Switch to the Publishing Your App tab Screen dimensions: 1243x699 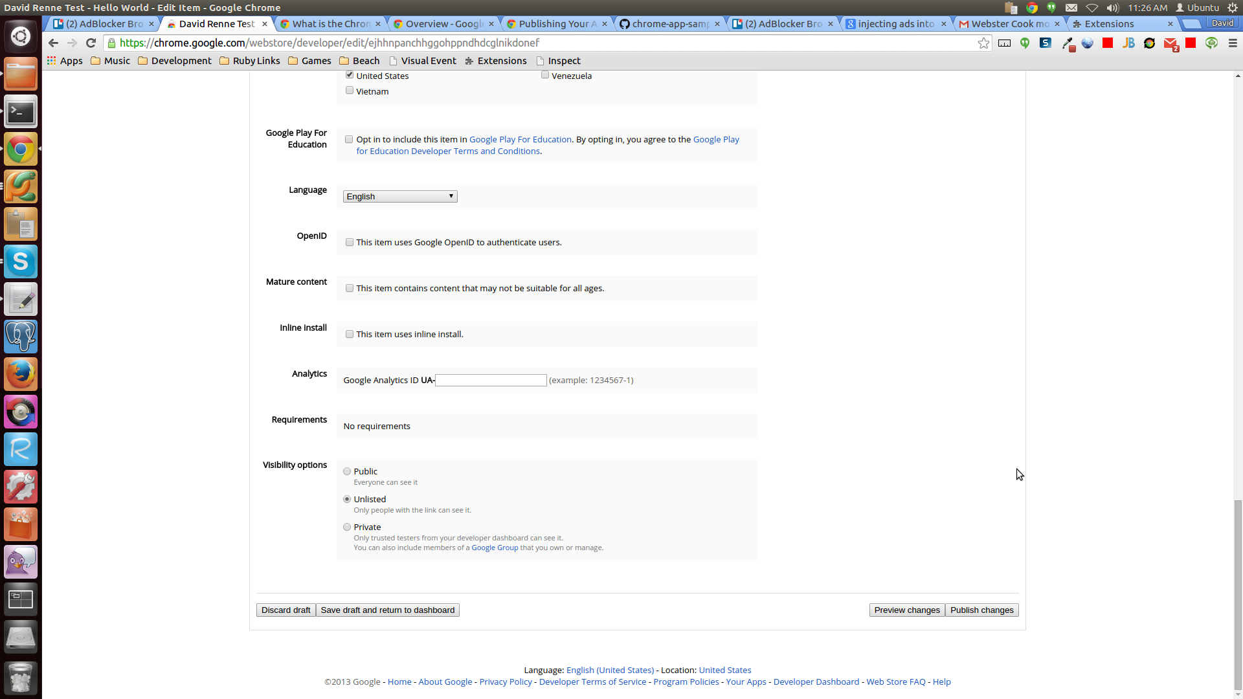pyautogui.click(x=557, y=24)
